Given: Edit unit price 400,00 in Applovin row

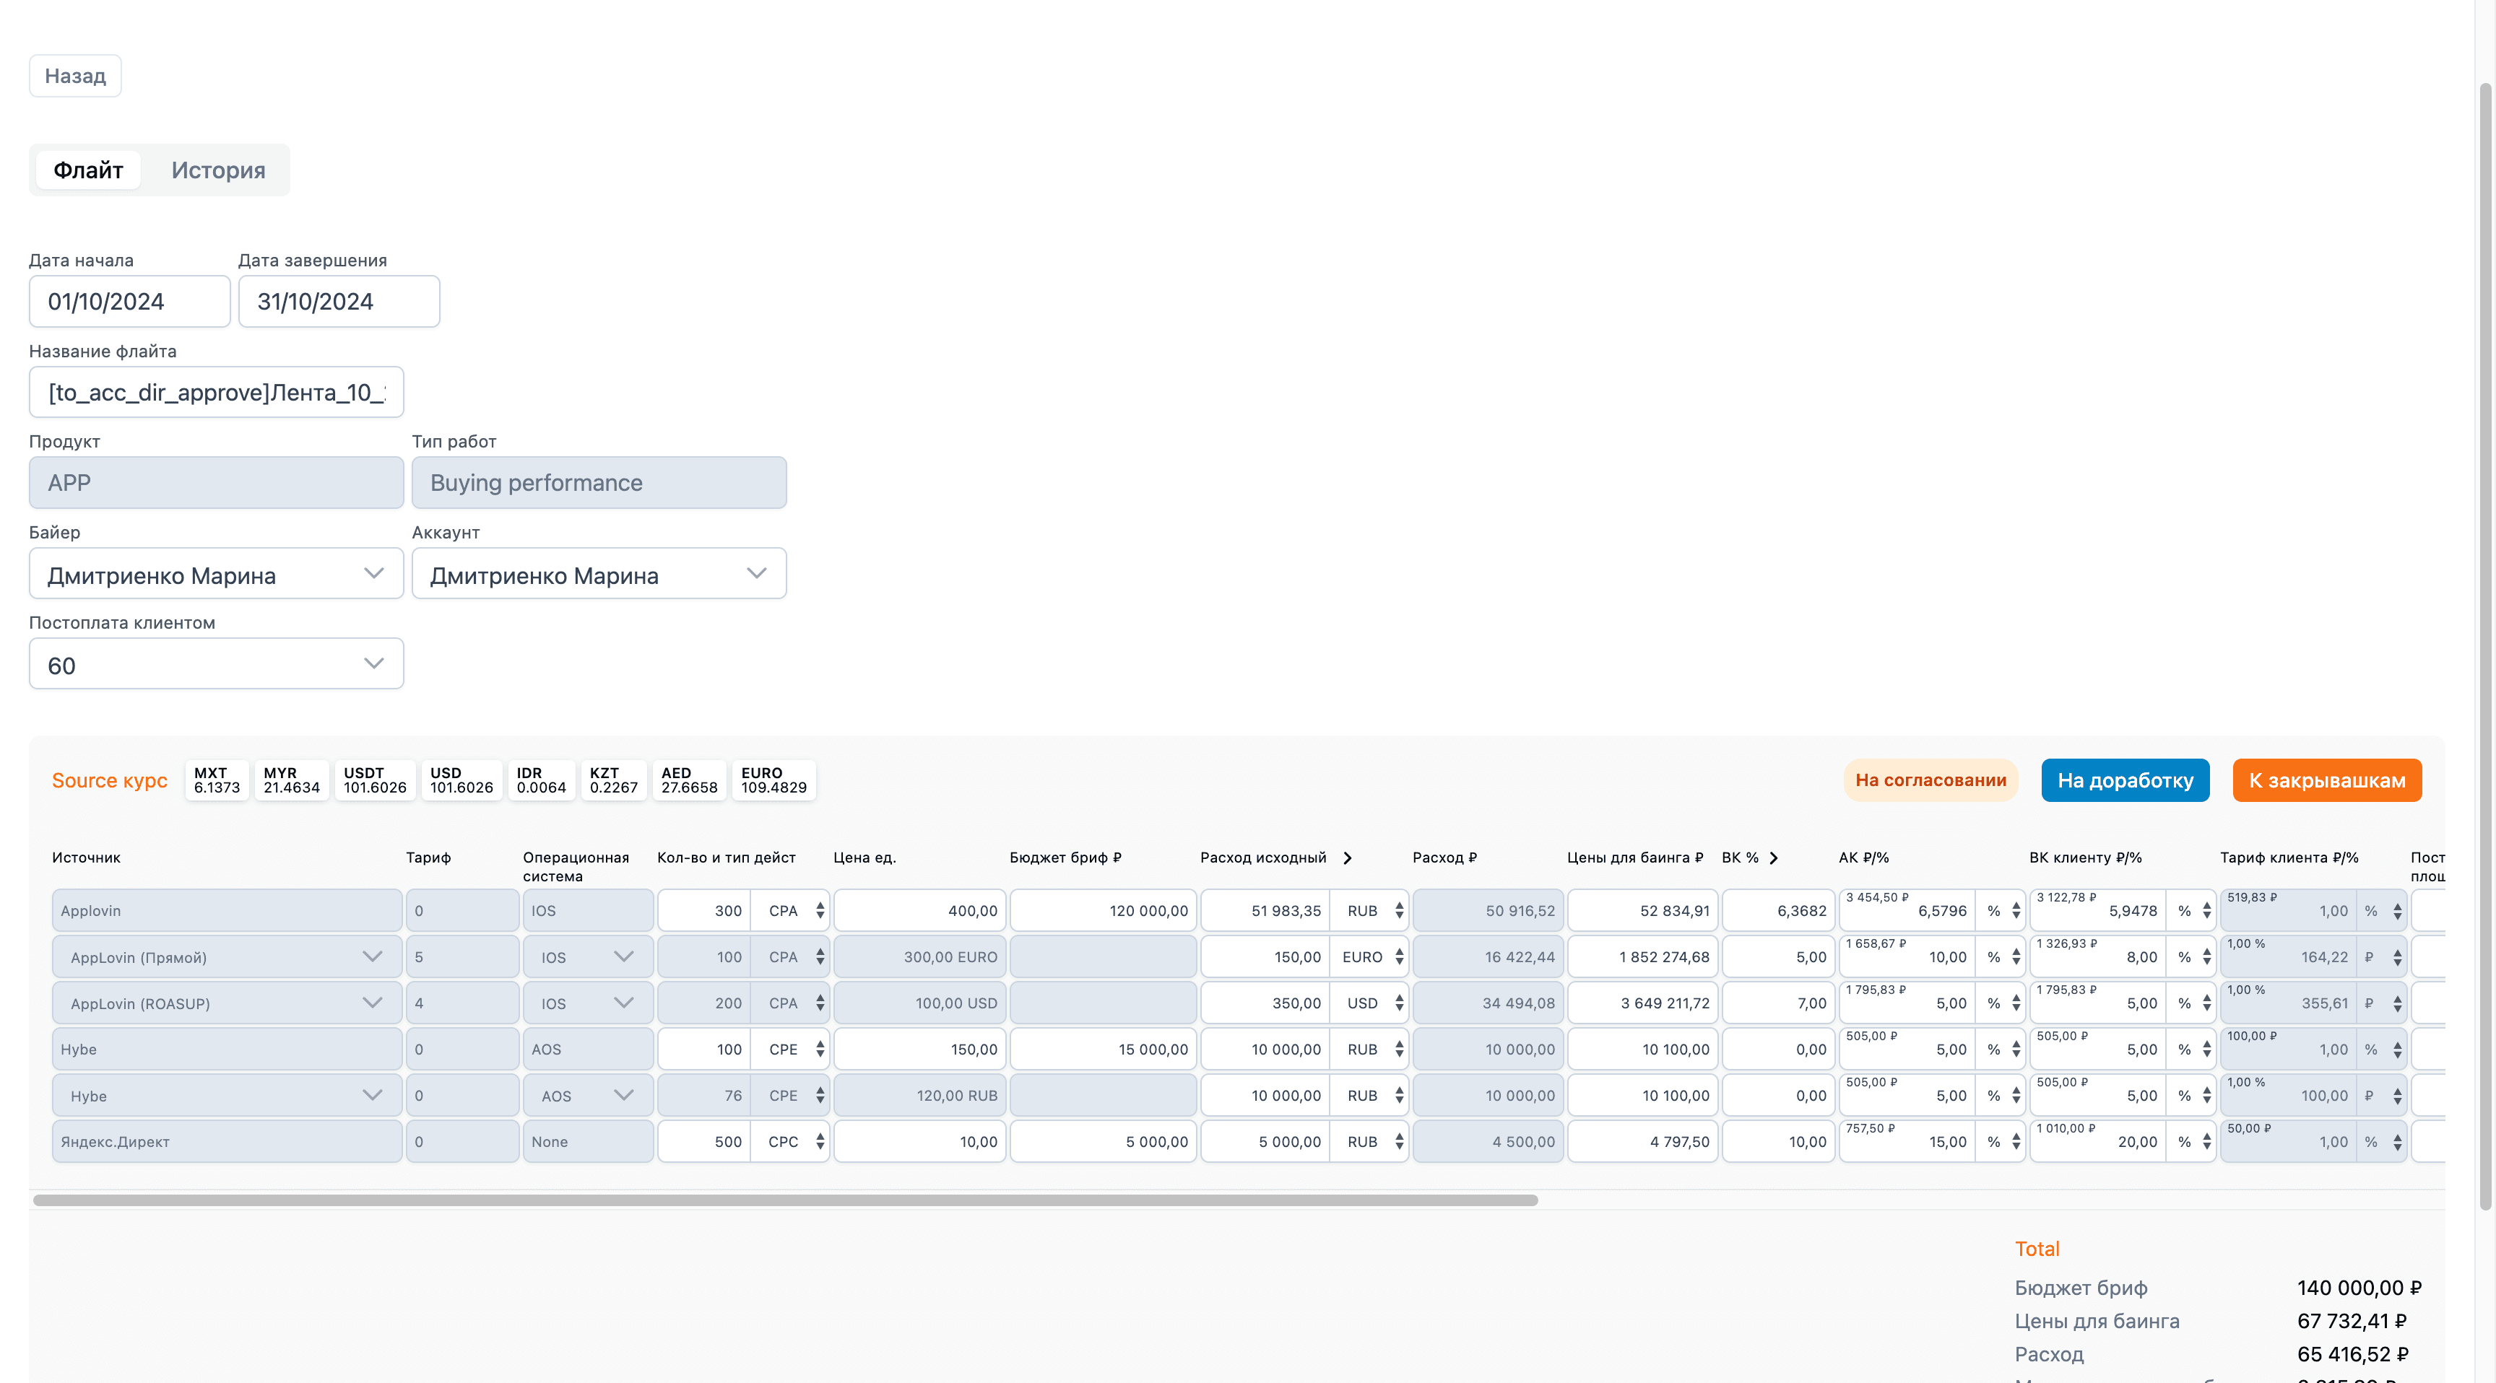Looking at the screenshot, I should (919, 910).
